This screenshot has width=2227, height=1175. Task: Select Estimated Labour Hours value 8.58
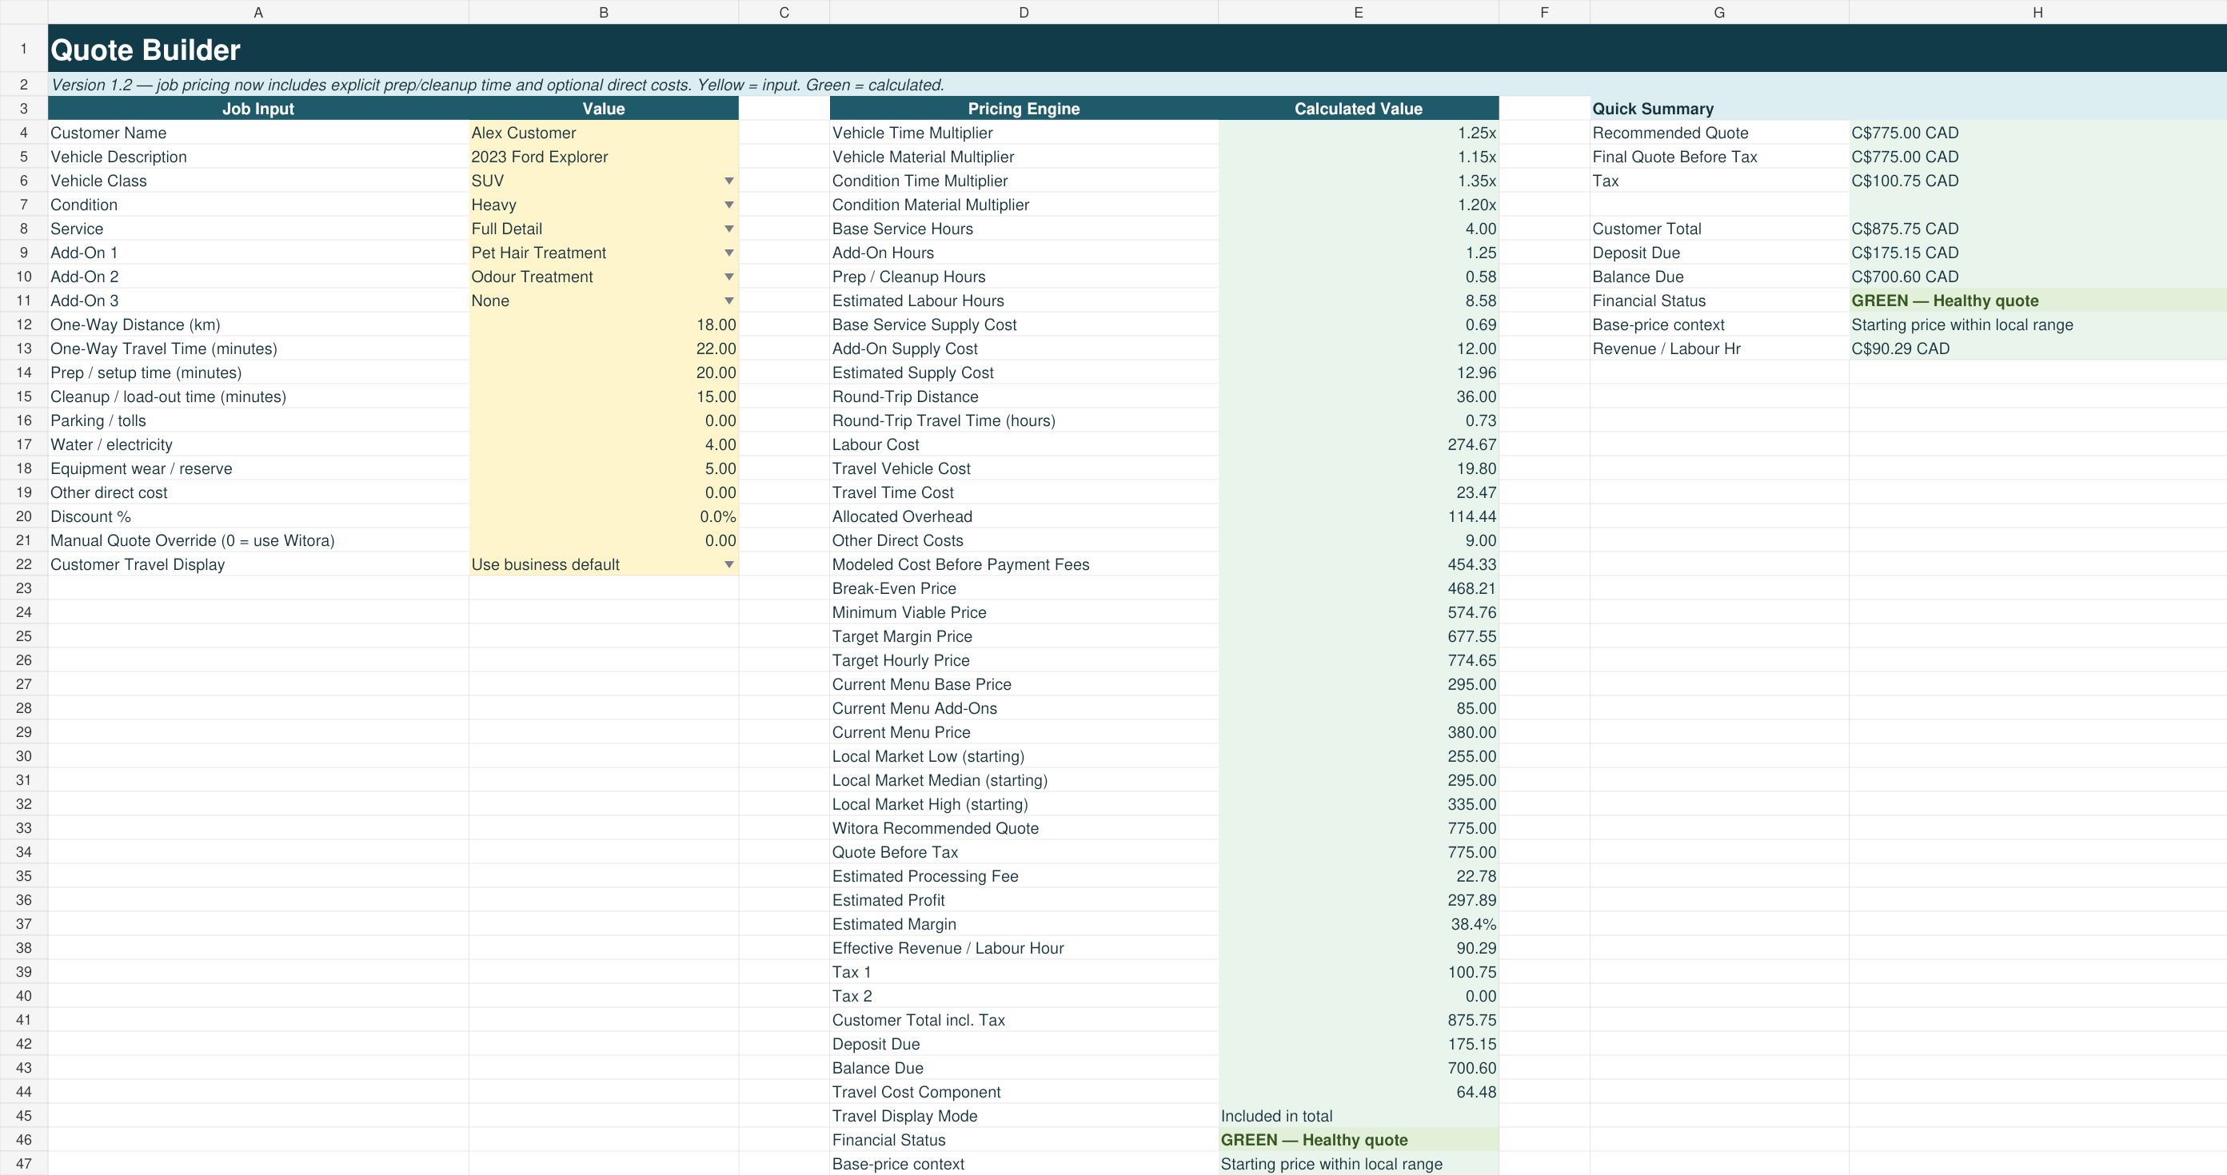1358,301
